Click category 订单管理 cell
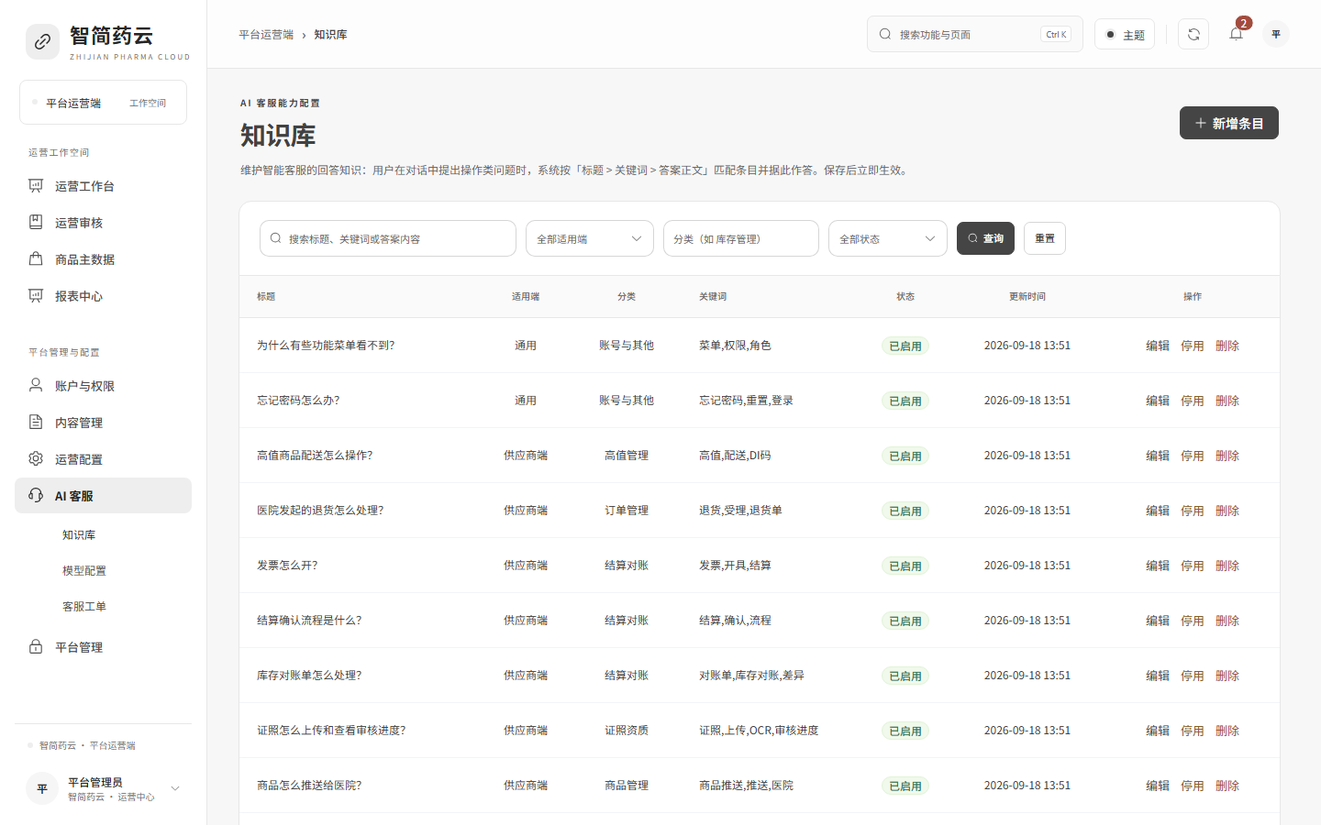The image size is (1321, 825). pyautogui.click(x=627, y=511)
